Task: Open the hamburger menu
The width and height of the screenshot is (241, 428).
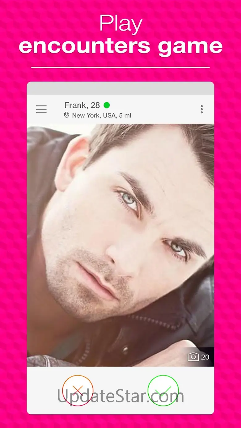Action: [41, 109]
